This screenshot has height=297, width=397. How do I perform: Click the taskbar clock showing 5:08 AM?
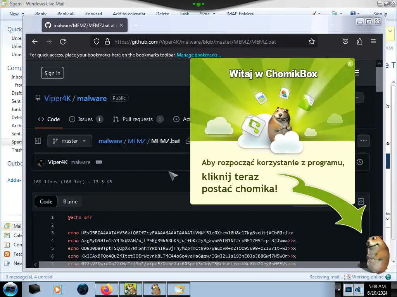pos(377,289)
